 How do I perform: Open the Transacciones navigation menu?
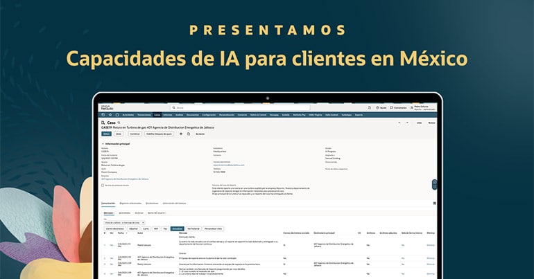click(144, 115)
